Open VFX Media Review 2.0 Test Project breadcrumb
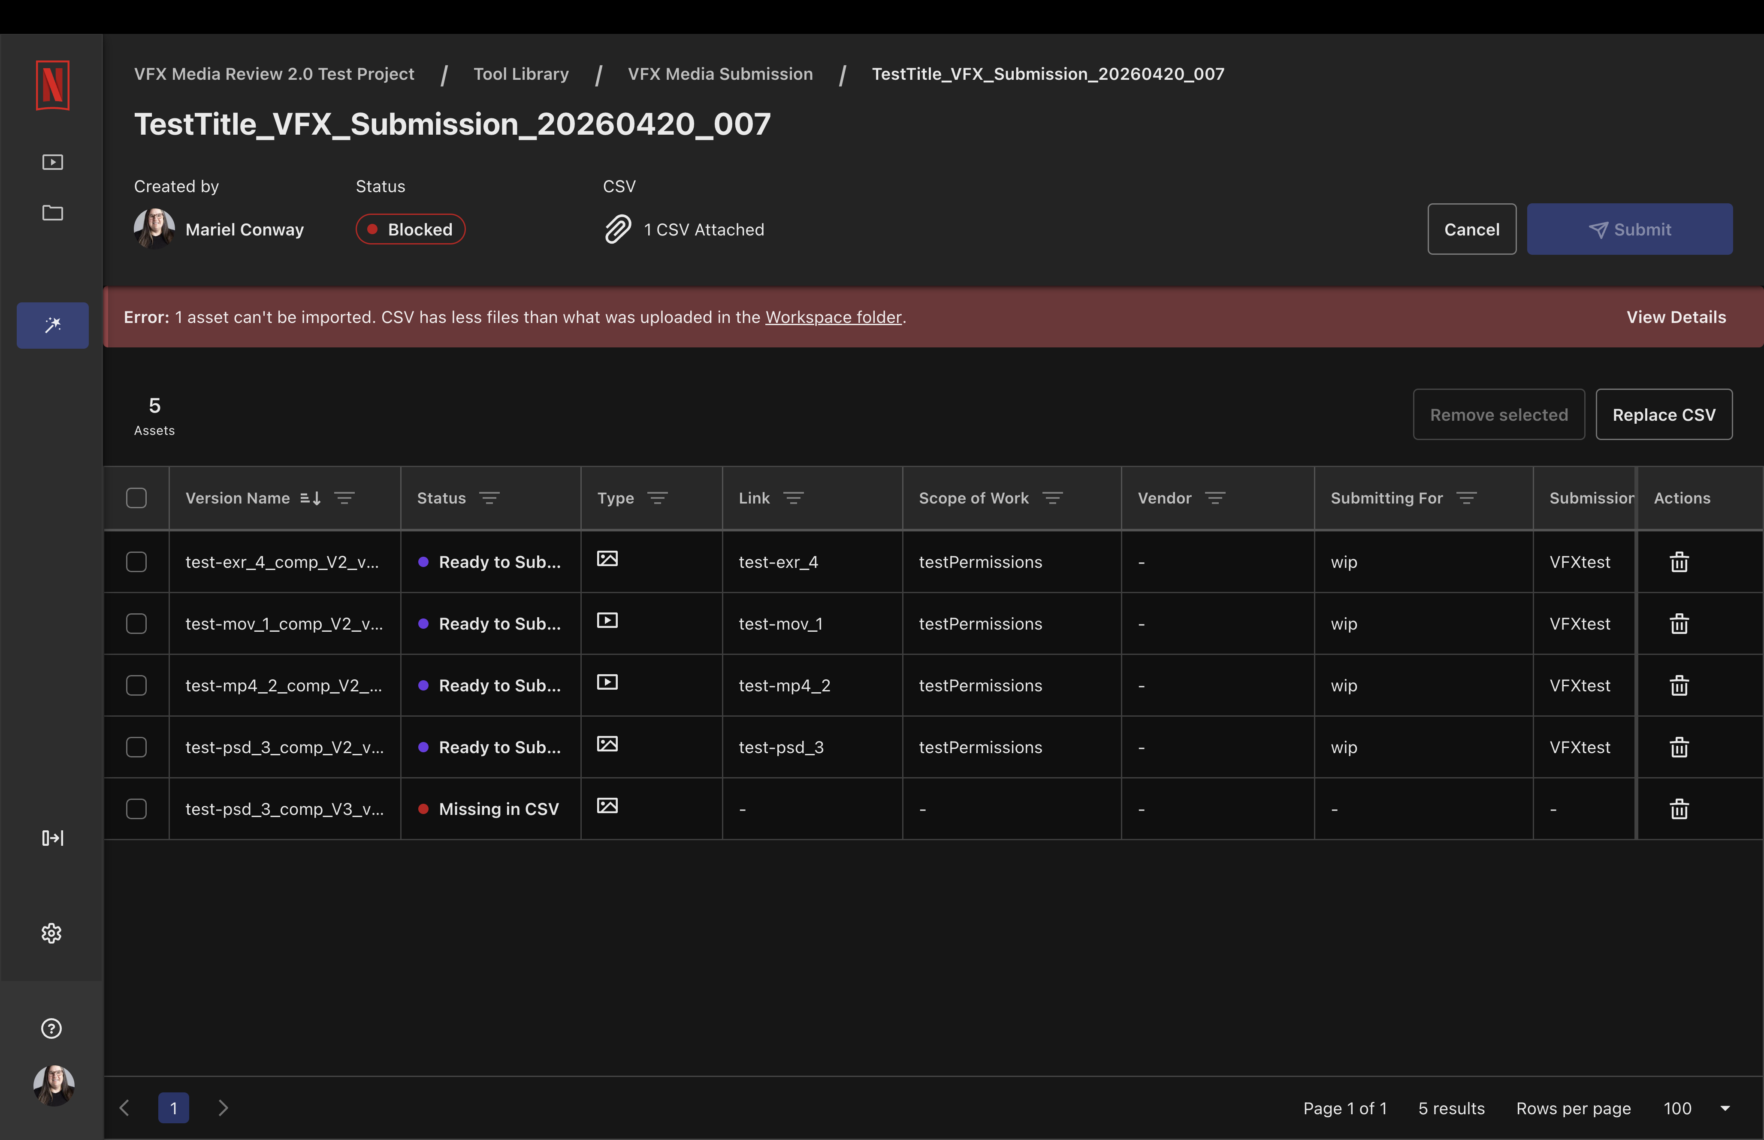The width and height of the screenshot is (1764, 1140). coord(274,74)
